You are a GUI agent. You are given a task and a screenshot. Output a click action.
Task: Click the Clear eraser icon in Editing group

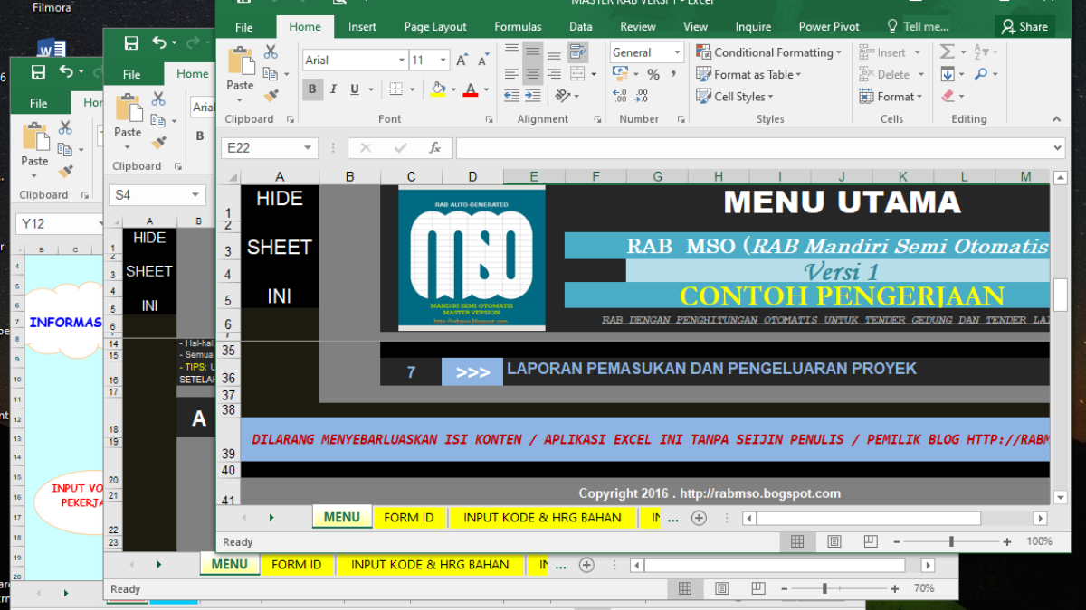948,96
